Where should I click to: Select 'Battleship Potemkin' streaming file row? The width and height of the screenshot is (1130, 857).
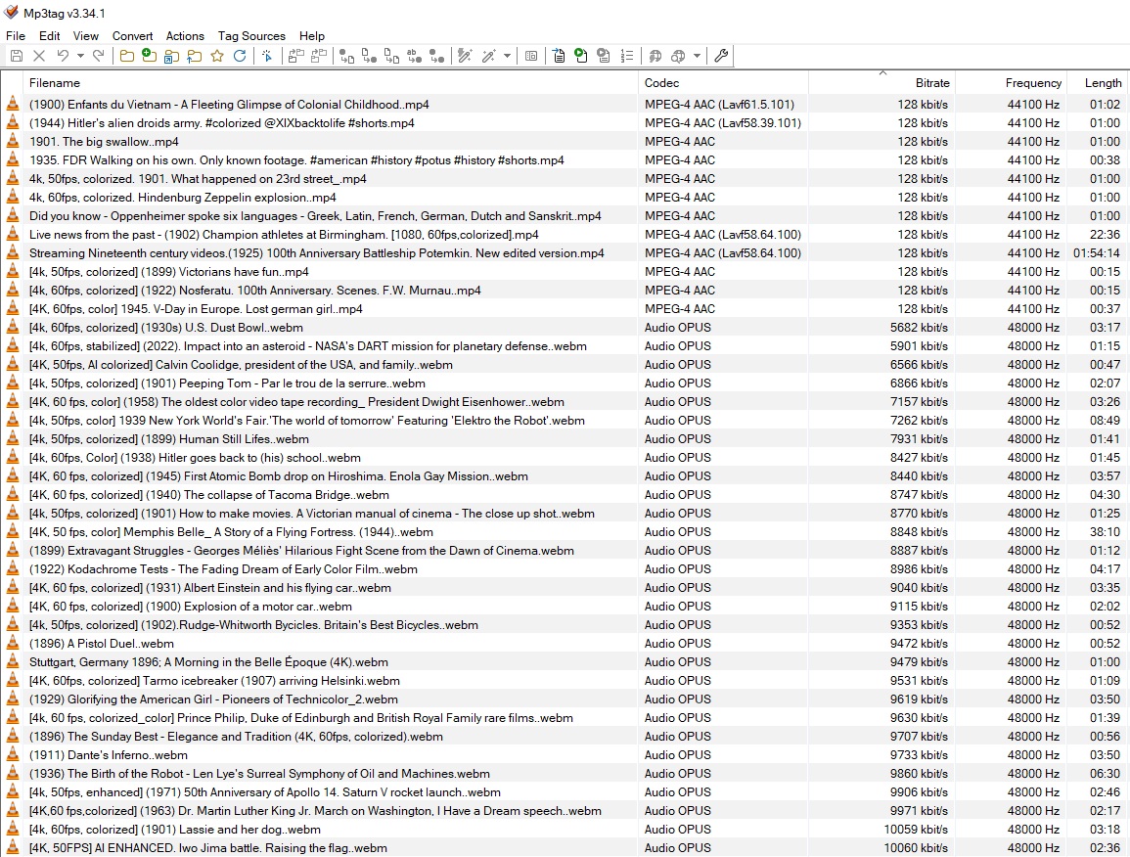point(565,253)
